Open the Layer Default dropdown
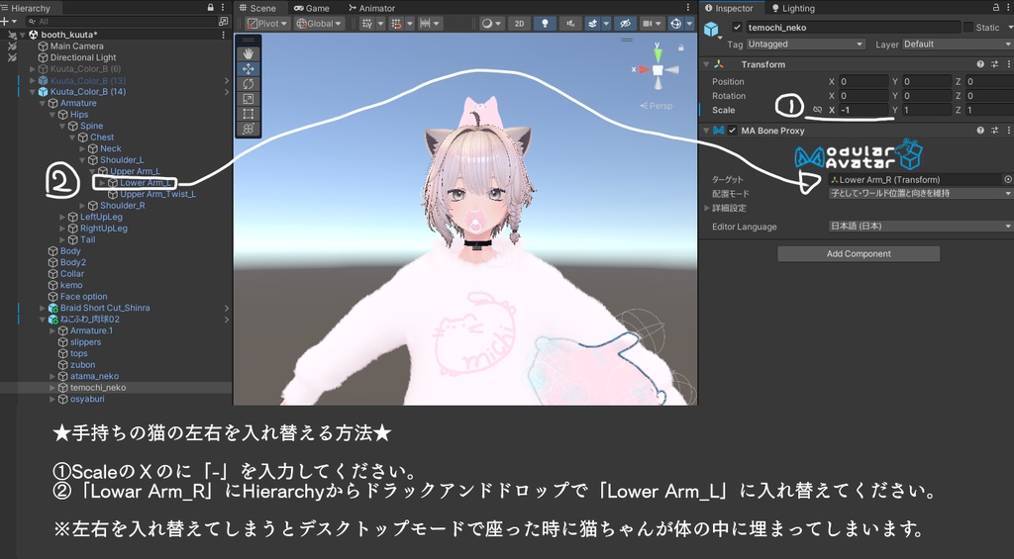Screen dimensions: 1014x559 pyautogui.click(x=957, y=44)
